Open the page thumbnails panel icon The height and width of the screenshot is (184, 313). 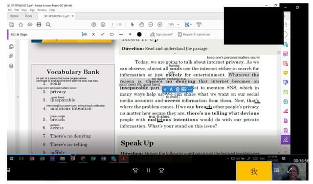(x=11, y=46)
